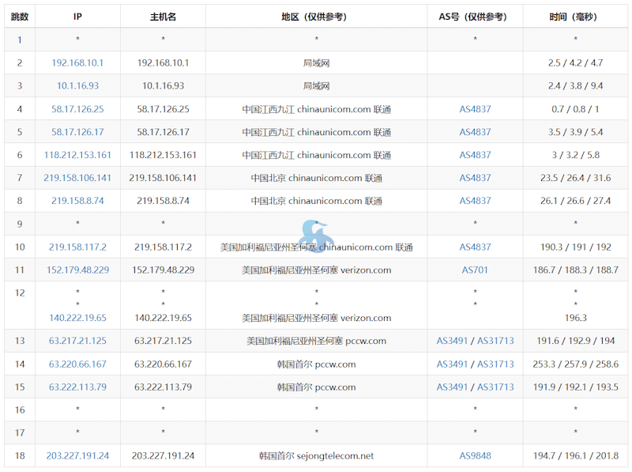Open the AS701 link
The width and height of the screenshot is (632, 472).
pyautogui.click(x=475, y=270)
